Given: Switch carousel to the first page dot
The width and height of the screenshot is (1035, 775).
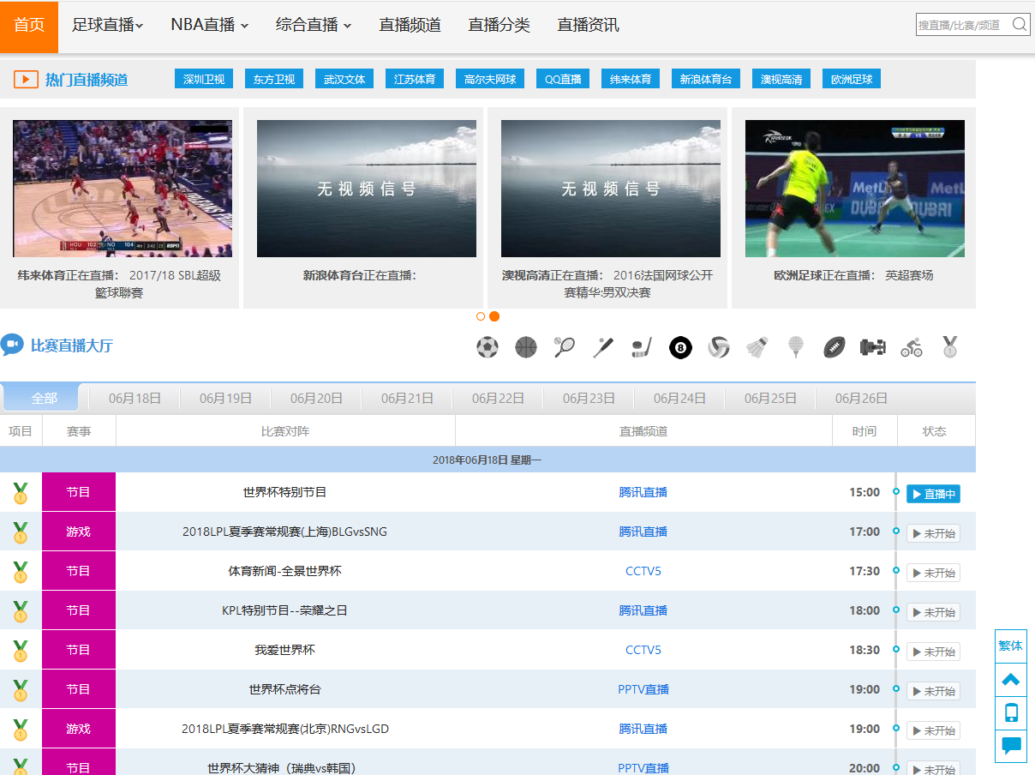Looking at the screenshot, I should point(481,316).
